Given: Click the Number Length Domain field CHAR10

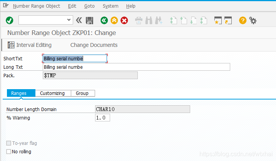Looking at the screenshot, I should point(142,109).
